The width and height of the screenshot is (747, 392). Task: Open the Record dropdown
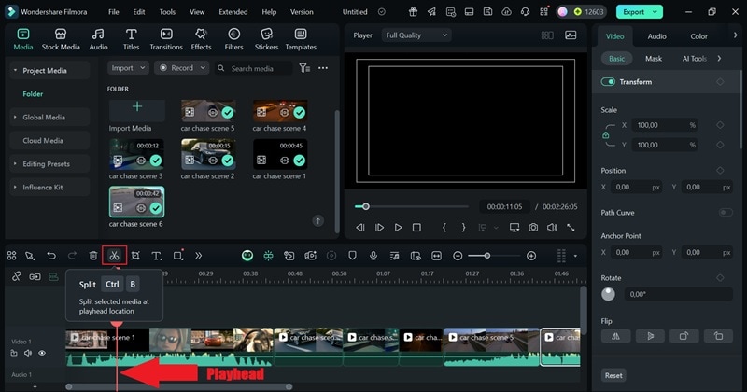pyautogui.click(x=182, y=68)
